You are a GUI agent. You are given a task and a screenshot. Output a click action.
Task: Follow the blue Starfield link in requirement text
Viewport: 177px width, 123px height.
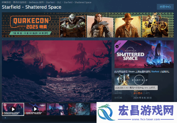point(155,72)
